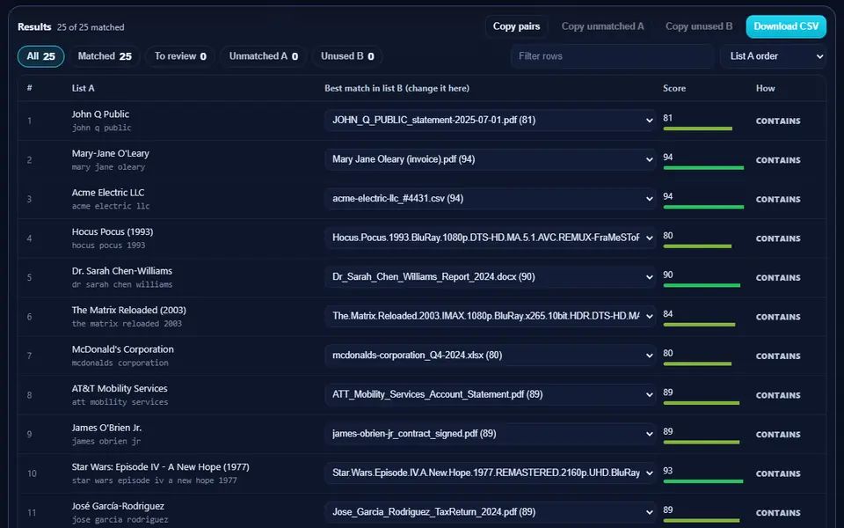Click the Acme Electric LLC name

107,193
